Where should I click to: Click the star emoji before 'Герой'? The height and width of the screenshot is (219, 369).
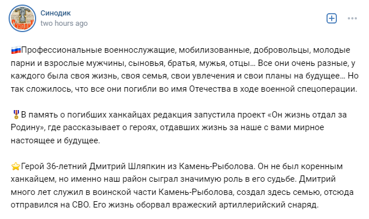pos(15,166)
